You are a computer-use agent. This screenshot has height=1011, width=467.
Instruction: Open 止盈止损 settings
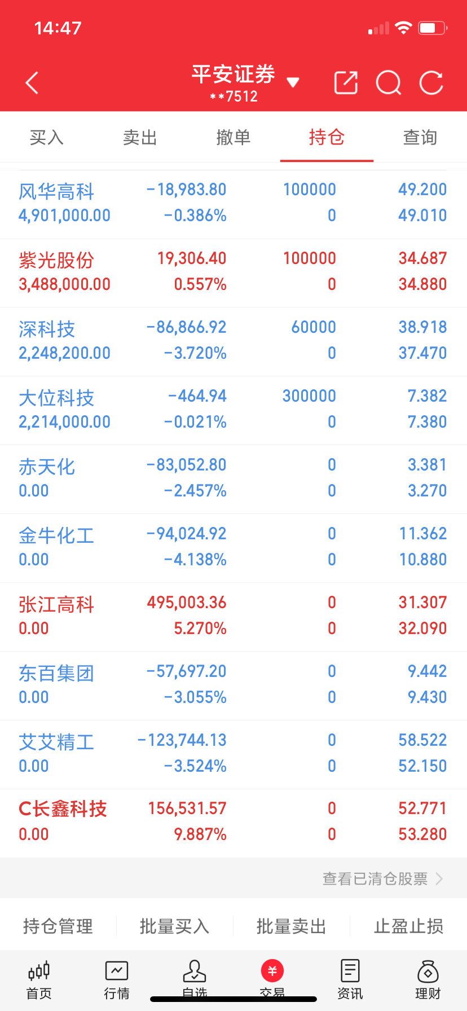point(408,926)
